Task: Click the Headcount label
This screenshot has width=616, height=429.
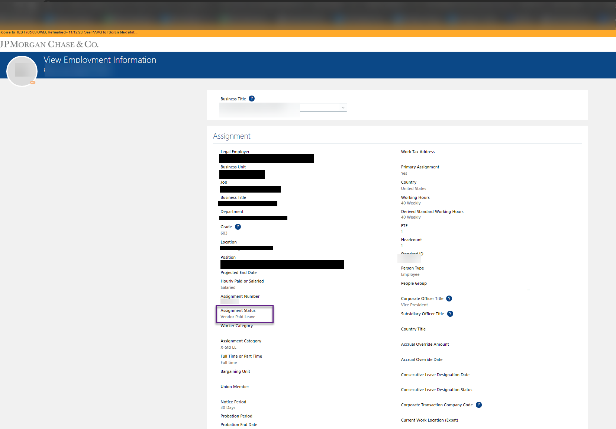Action: click(412, 240)
